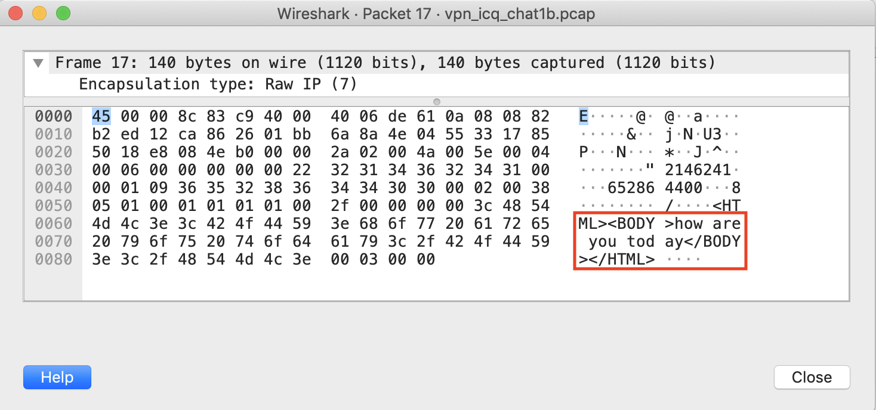Select highlighted hex byte 45 at offset 0000
The image size is (876, 410).
tap(100, 116)
